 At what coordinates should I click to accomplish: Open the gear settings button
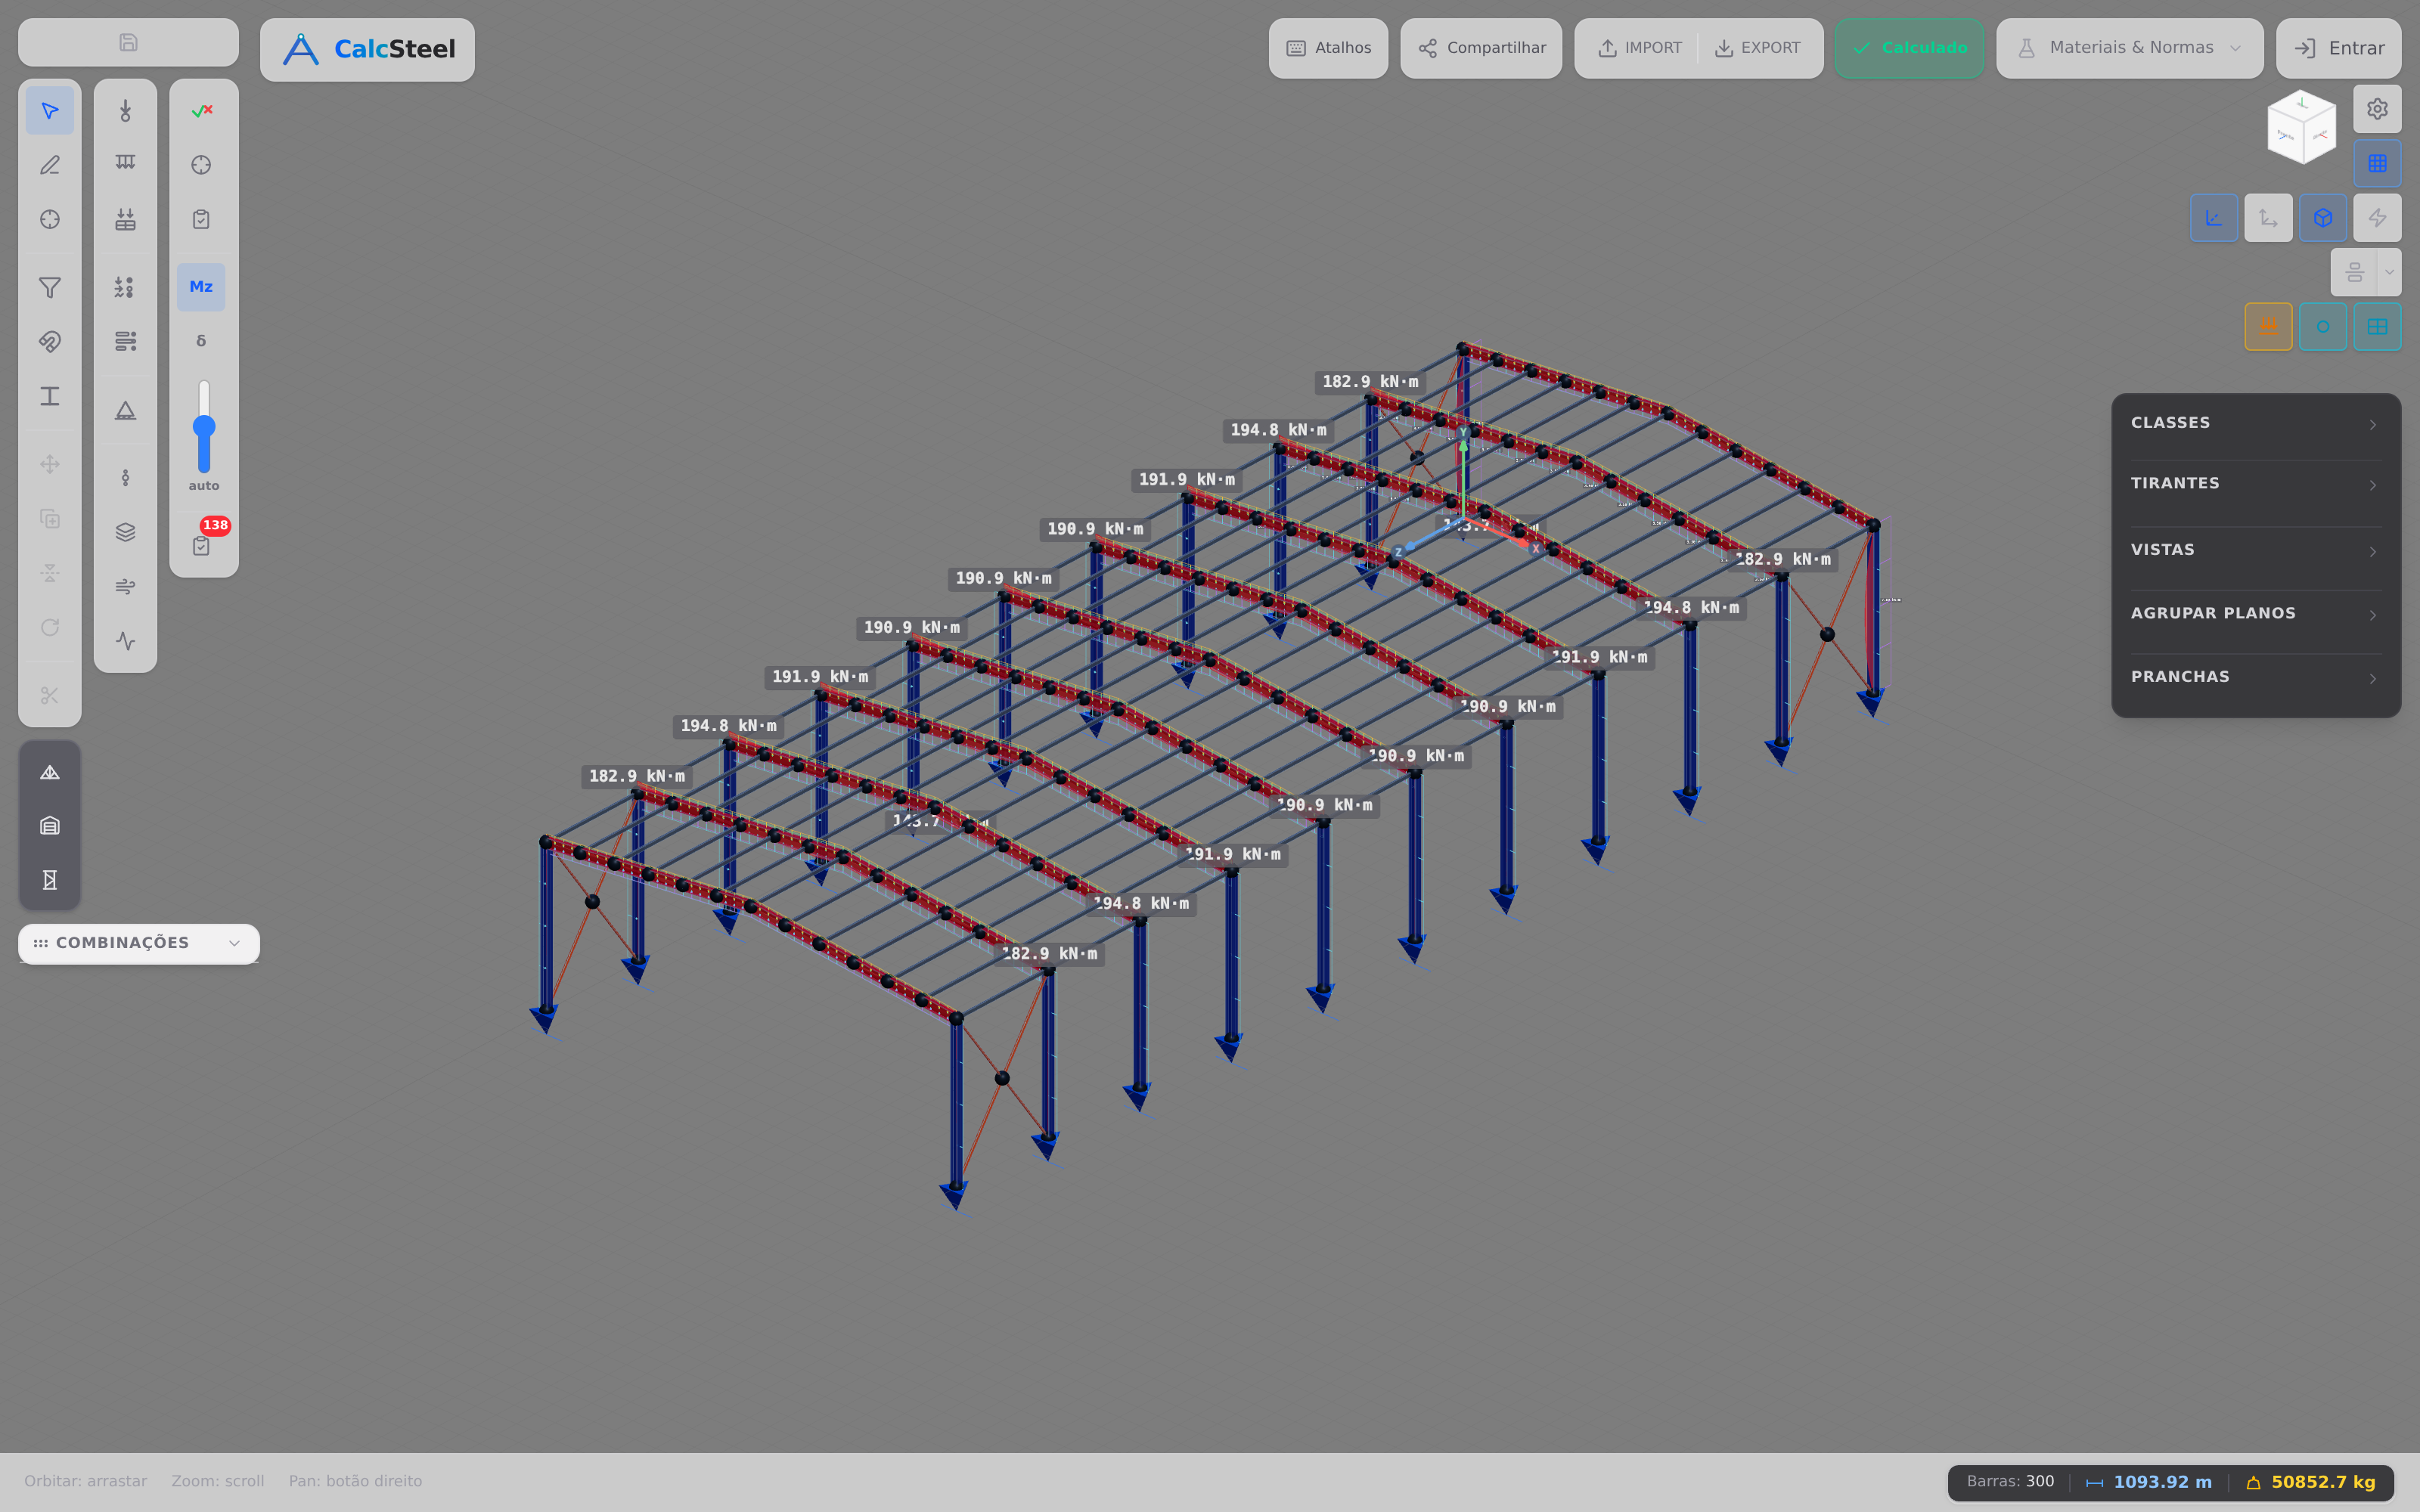tap(2377, 109)
